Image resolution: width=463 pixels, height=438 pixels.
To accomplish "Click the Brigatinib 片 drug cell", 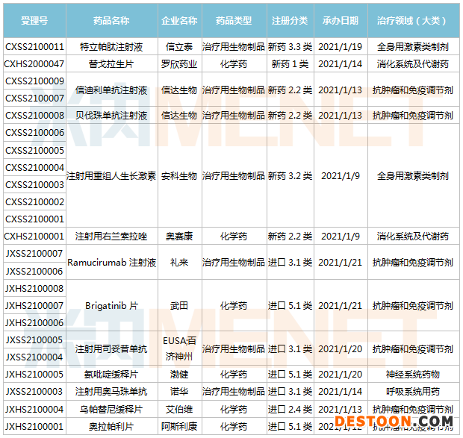I will click(x=111, y=306).
